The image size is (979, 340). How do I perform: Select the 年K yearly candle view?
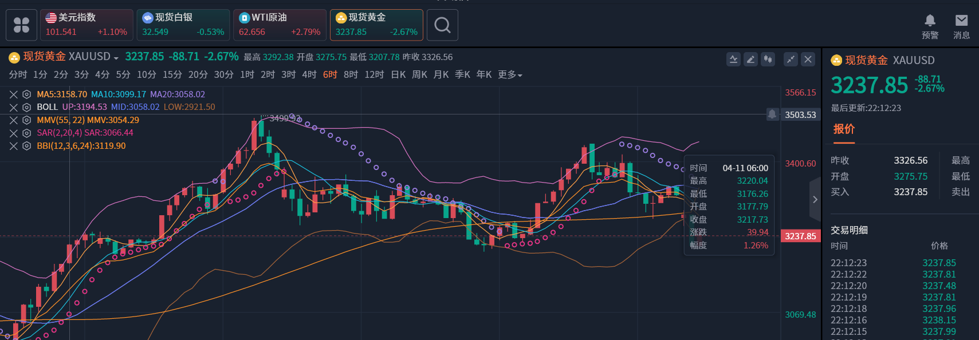(484, 74)
